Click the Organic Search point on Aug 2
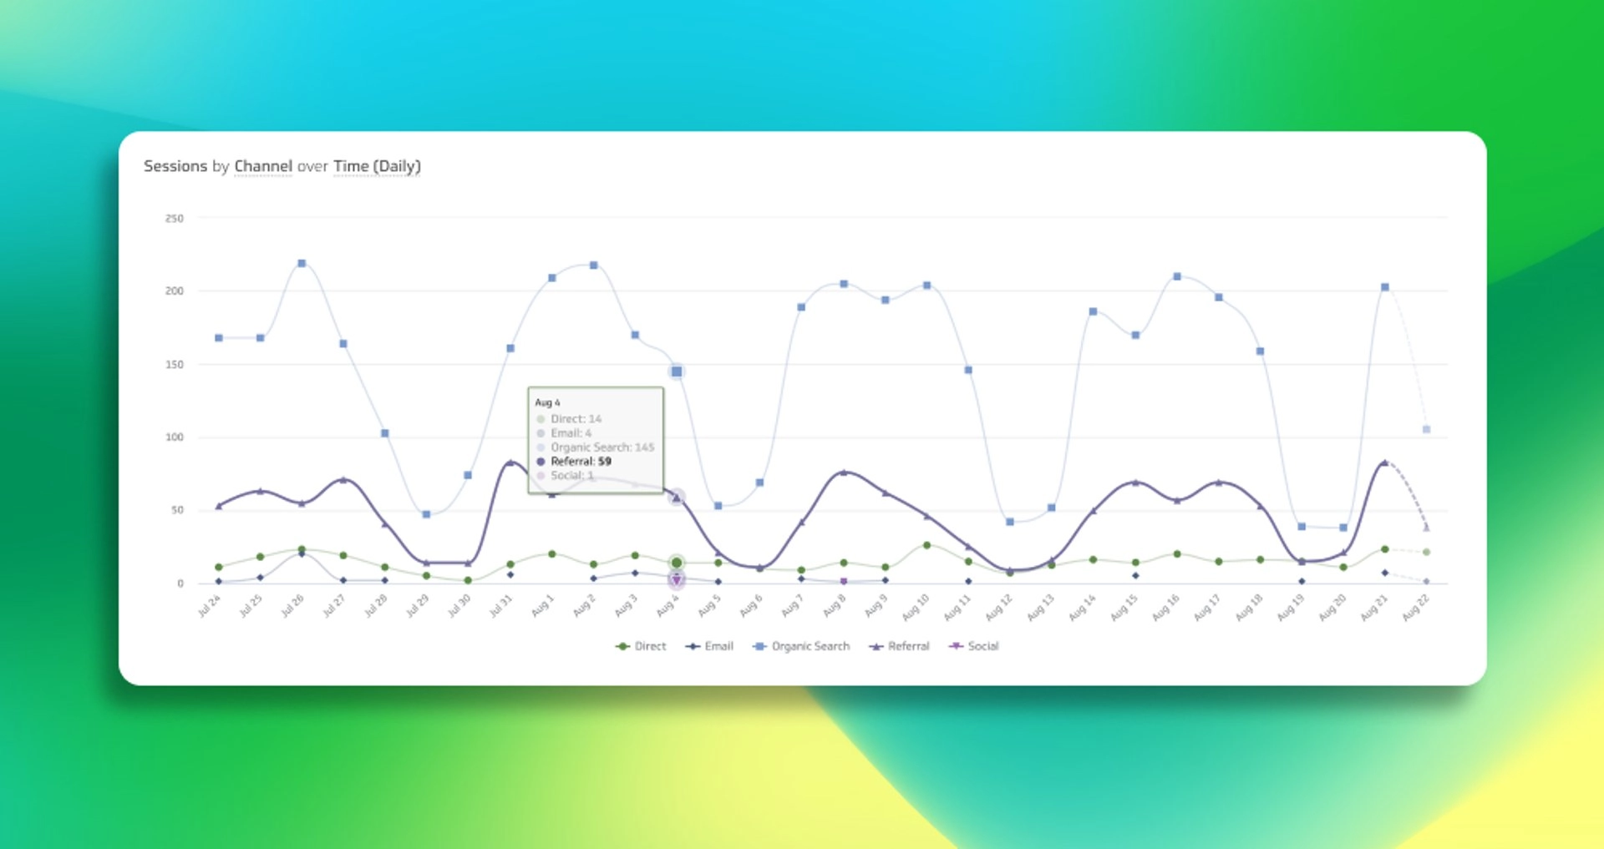Viewport: 1604px width, 849px height. pyautogui.click(x=593, y=265)
